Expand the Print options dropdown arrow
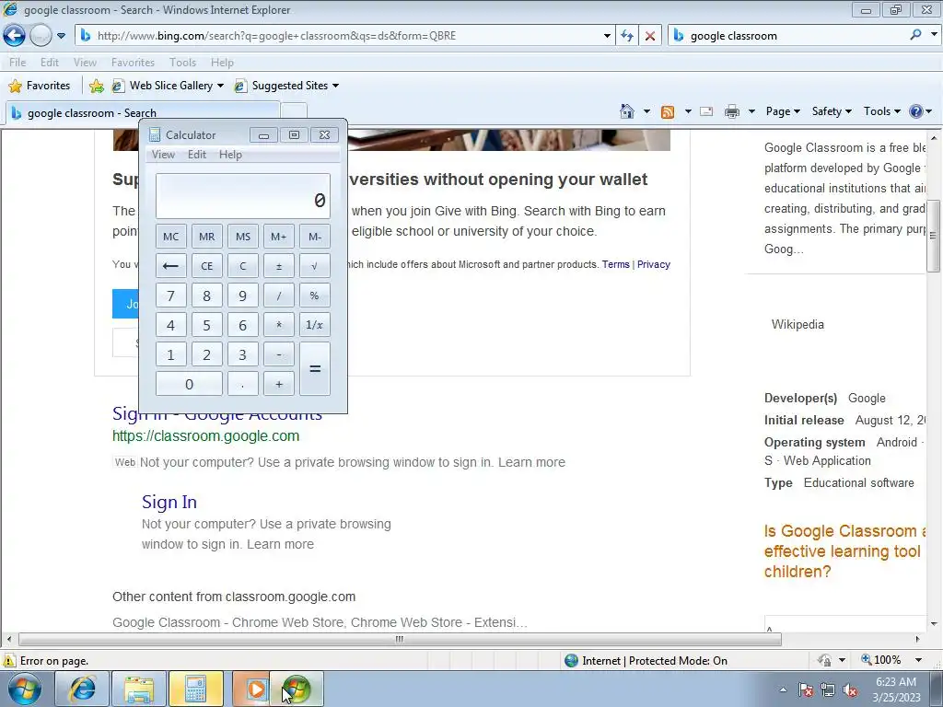The height and width of the screenshot is (707, 943). (x=751, y=111)
